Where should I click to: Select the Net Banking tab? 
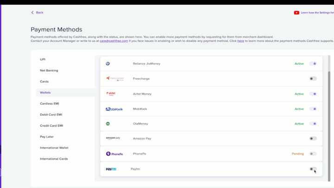point(49,71)
